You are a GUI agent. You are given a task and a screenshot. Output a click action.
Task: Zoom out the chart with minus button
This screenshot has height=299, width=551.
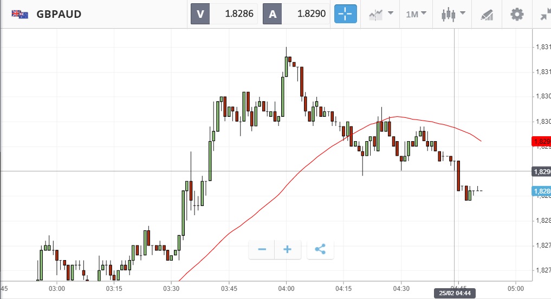point(262,249)
